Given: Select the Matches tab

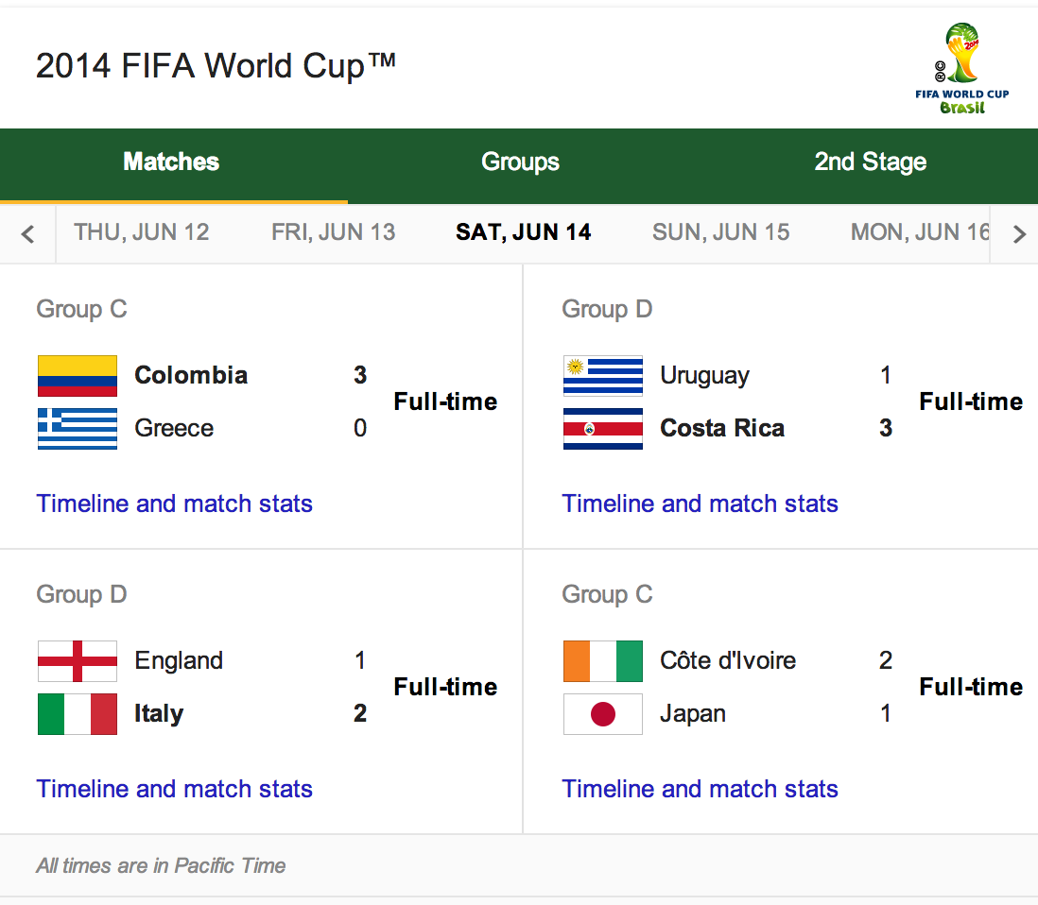Looking at the screenshot, I should (x=171, y=162).
